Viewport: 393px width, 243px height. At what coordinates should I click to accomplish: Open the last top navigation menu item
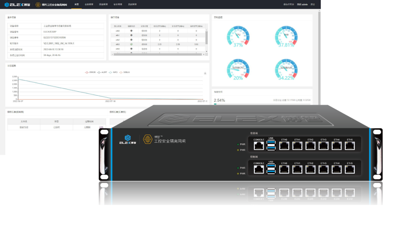click(132, 4)
